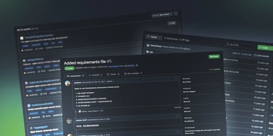273x136 pixels.
Task: Open the 'Sort by: Best match' dropdown
Action: point(162,15)
